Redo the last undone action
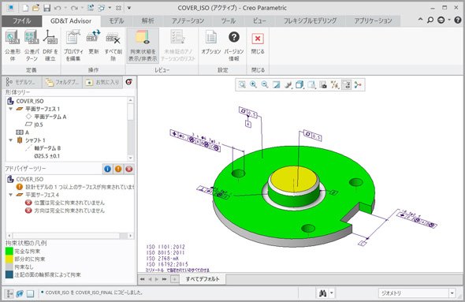This screenshot has height=302, width=465. (74, 8)
